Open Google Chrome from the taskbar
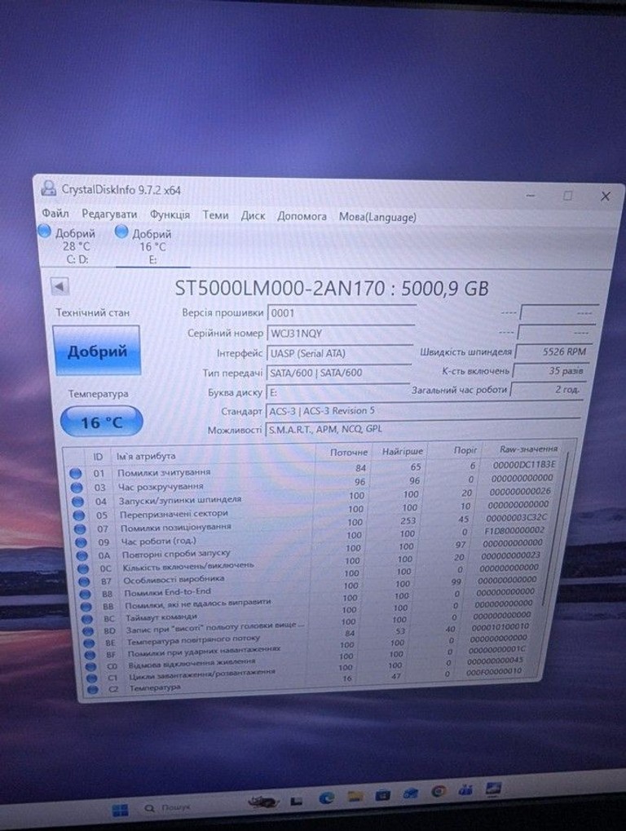 tap(438, 792)
